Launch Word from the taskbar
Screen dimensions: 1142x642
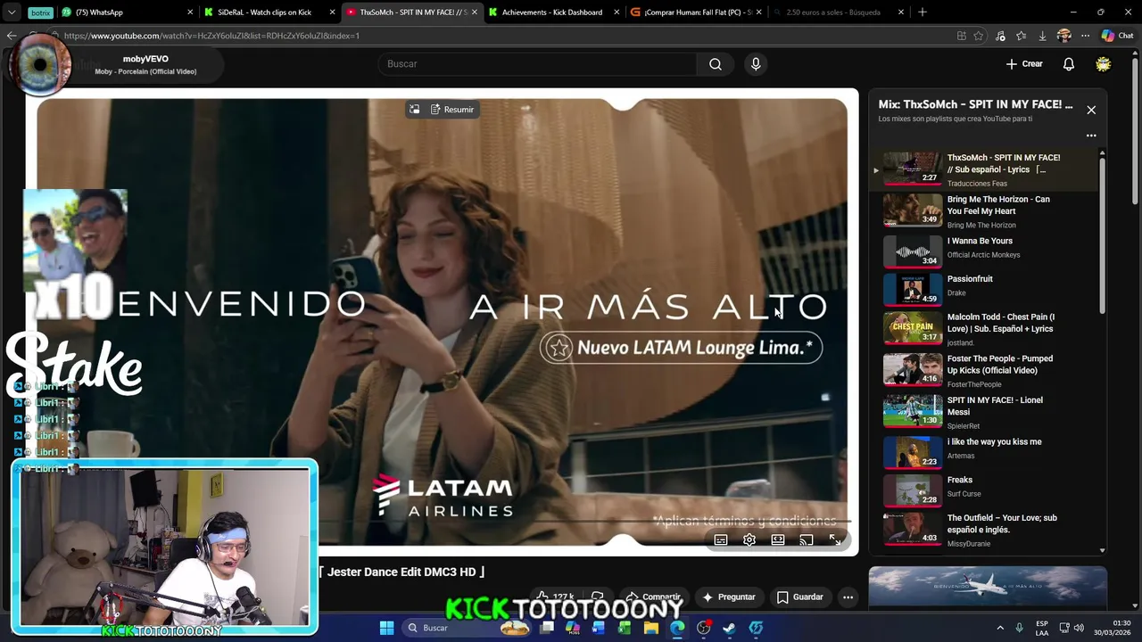point(599,628)
